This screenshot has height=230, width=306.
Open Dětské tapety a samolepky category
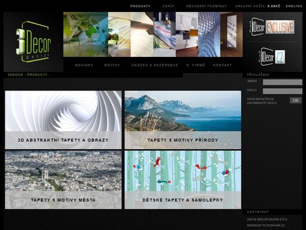[x=183, y=180]
